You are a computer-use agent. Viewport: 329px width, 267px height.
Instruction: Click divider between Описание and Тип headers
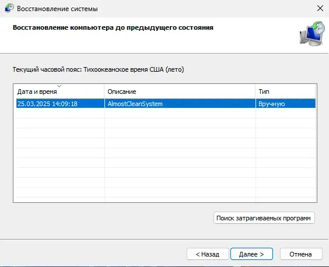tap(256, 92)
